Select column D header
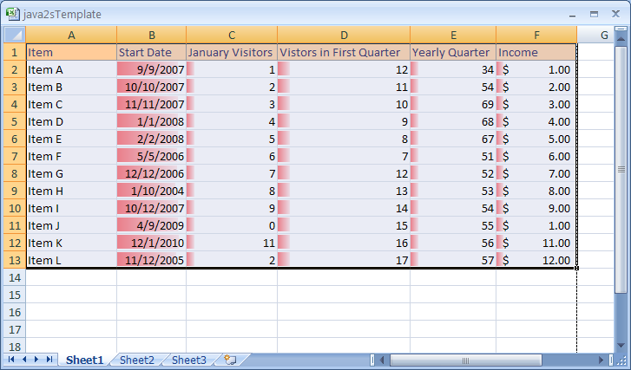Image resolution: width=631 pixels, height=370 pixels. click(x=344, y=35)
